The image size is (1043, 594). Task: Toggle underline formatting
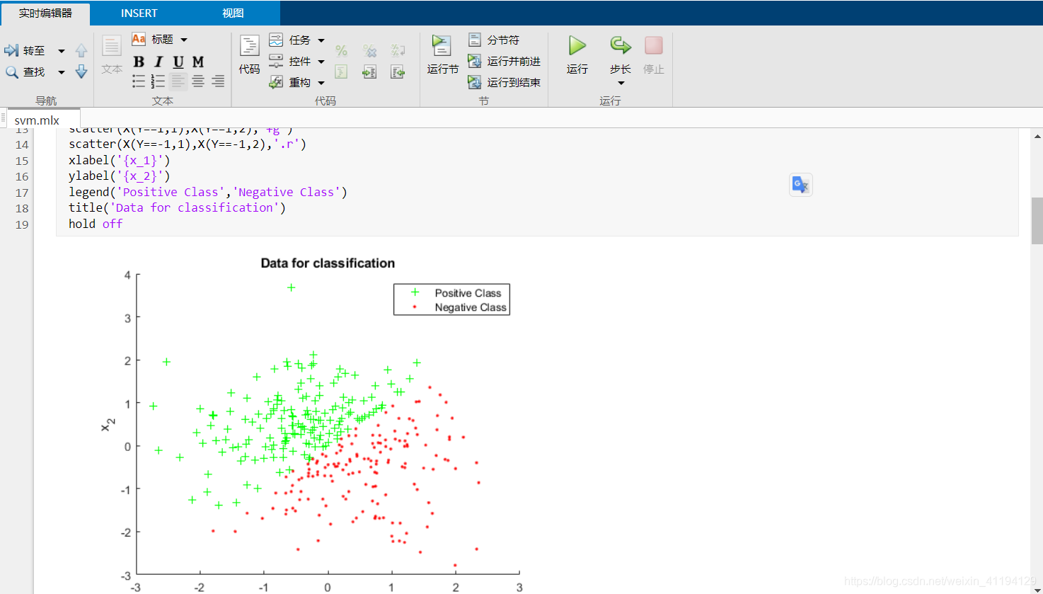178,62
